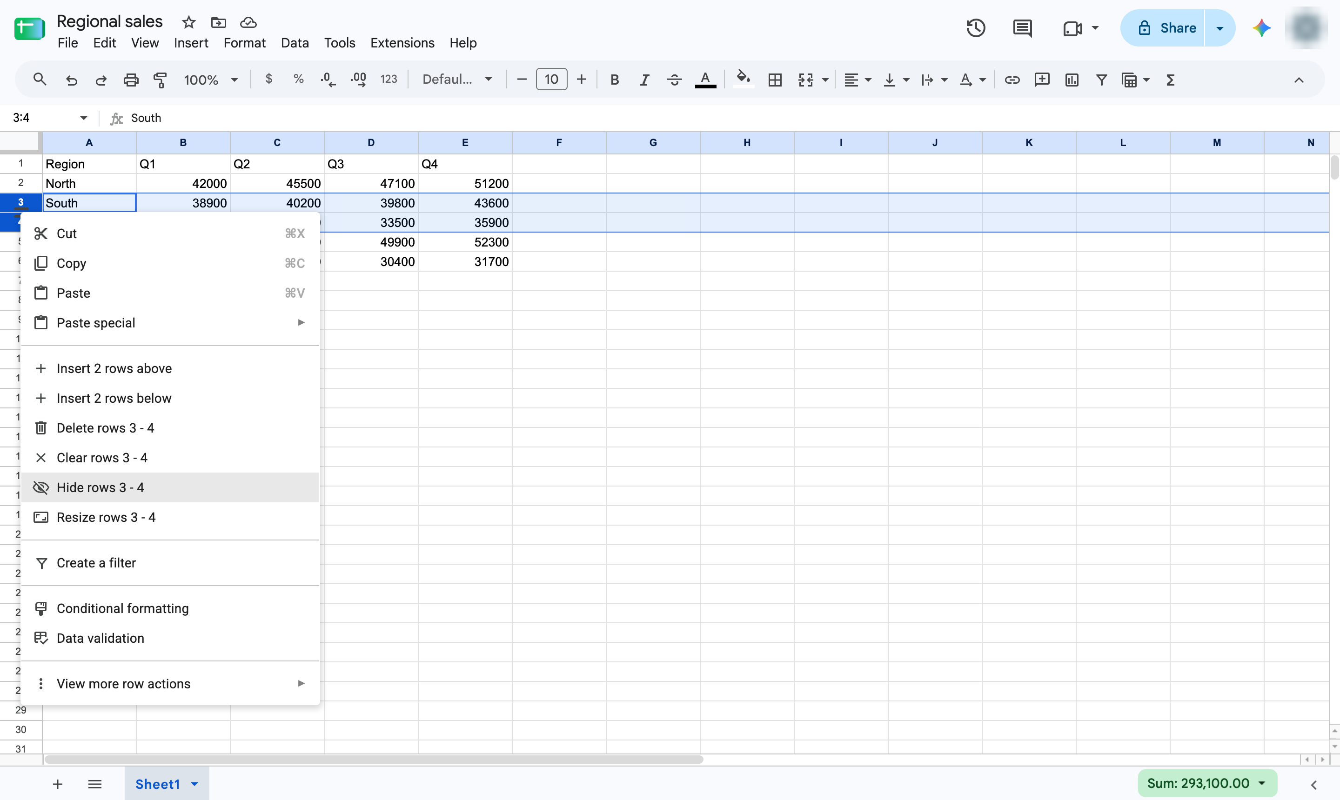Click the font size input field
Image resolution: width=1340 pixels, height=800 pixels.
[551, 79]
